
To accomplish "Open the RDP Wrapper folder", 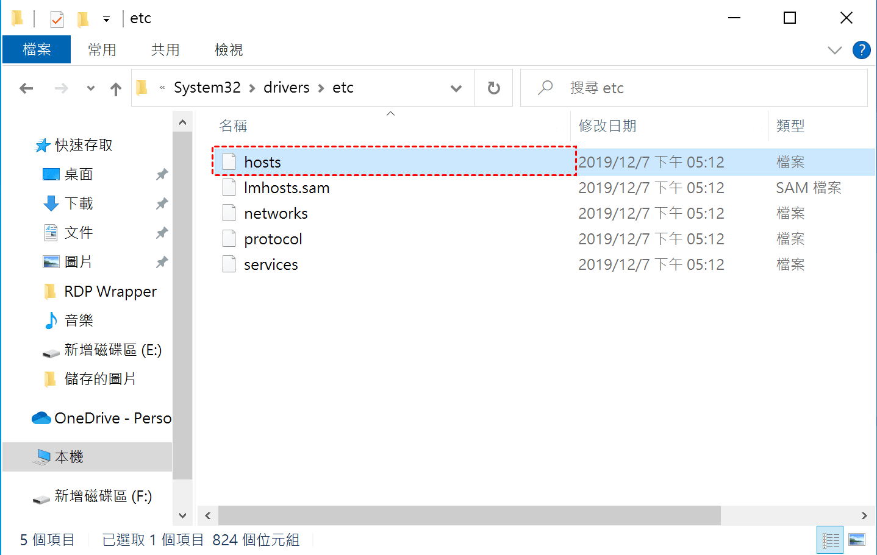I will point(110,291).
